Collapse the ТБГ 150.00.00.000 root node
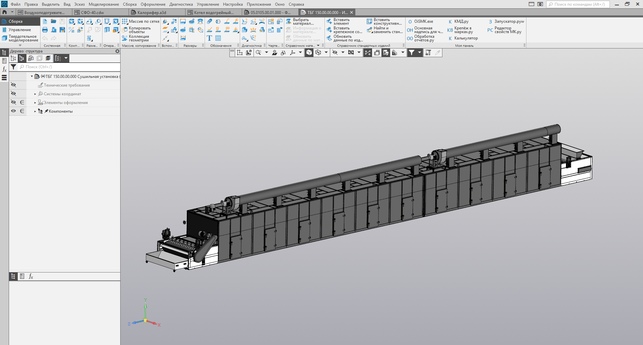Viewport: 643px width, 345px height. (32, 77)
